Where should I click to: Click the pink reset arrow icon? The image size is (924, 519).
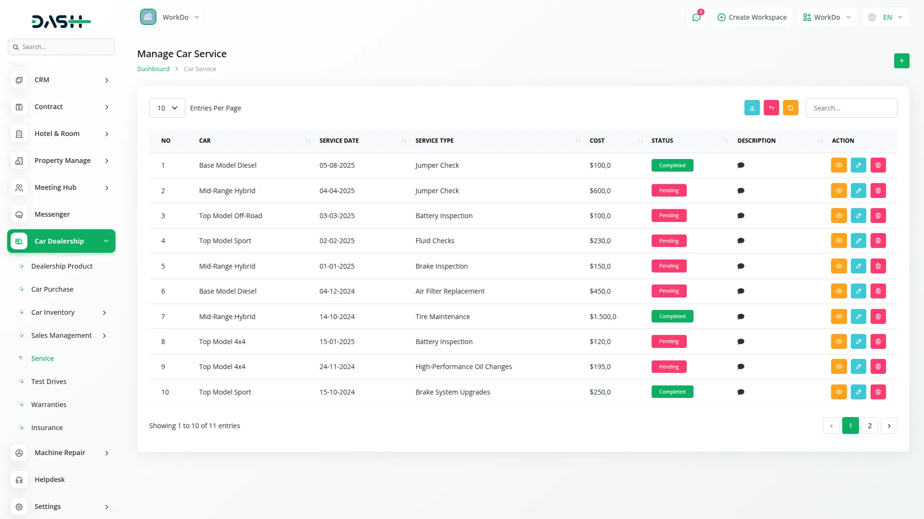pyautogui.click(x=771, y=108)
